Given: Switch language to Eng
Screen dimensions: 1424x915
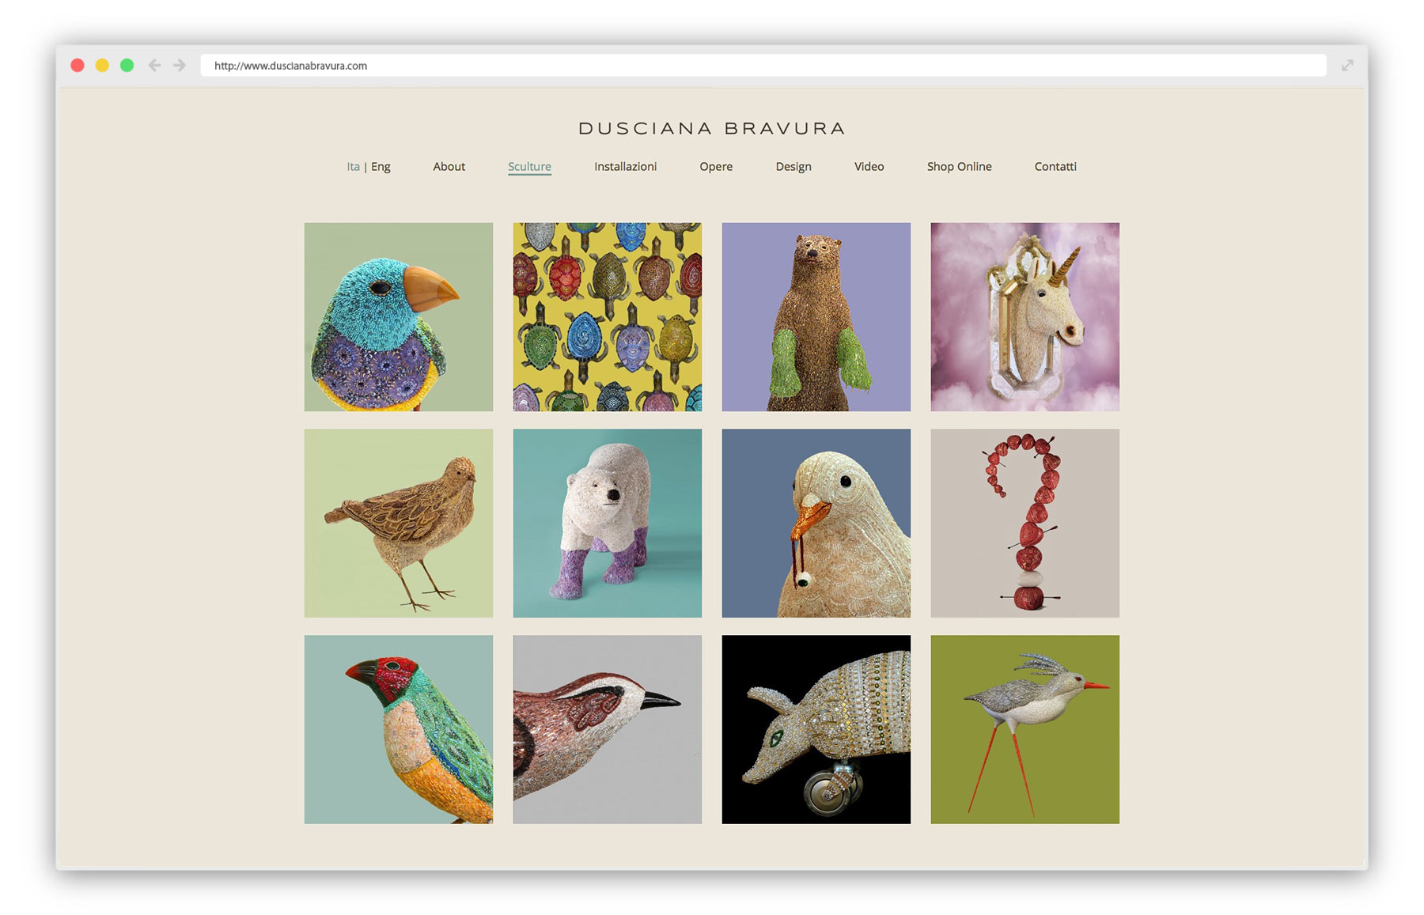Looking at the screenshot, I should [381, 167].
